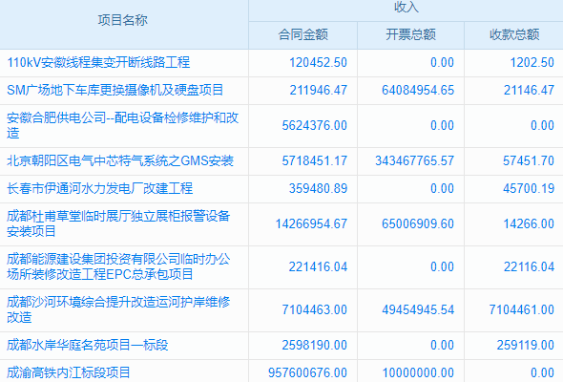Click contract amount 14266954.67
Image resolution: width=563 pixels, height=382 pixels.
[311, 223]
